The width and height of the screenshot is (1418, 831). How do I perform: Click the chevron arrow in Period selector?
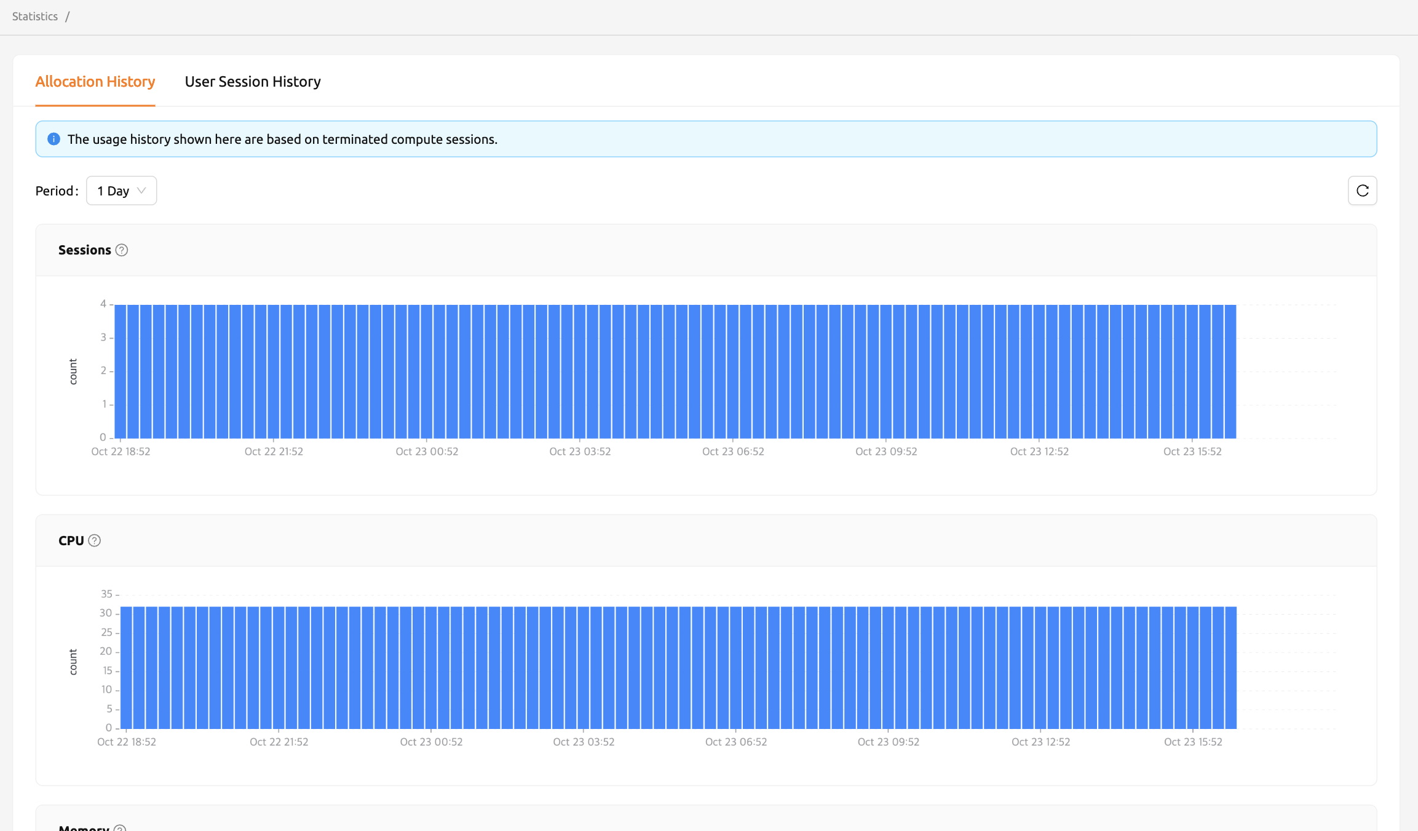click(141, 191)
